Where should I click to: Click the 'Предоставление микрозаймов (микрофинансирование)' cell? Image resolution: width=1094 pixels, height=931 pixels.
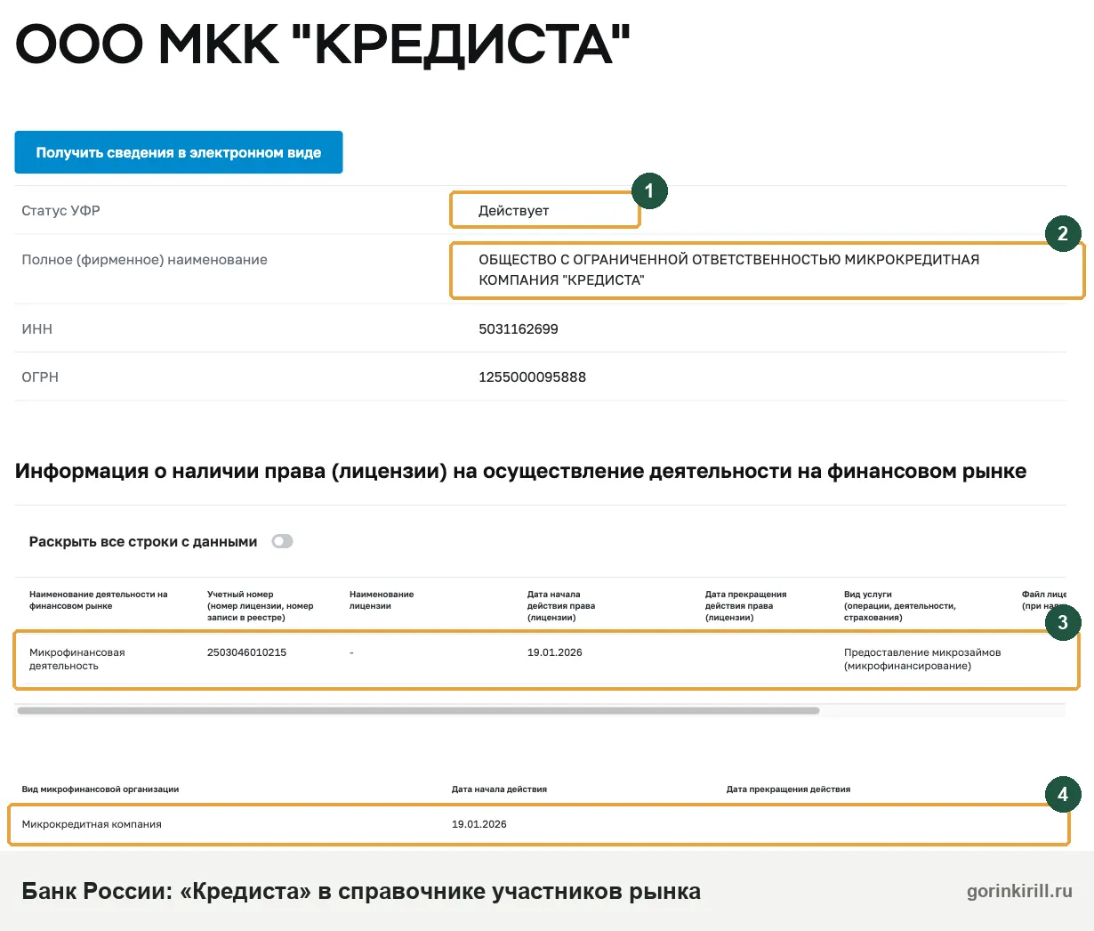[922, 659]
